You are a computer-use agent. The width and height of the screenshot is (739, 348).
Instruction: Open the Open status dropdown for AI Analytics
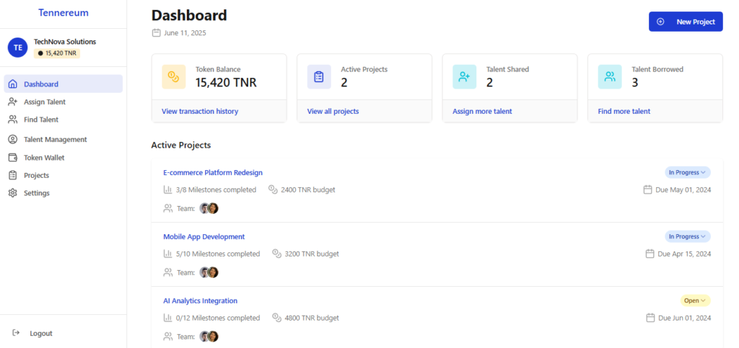695,300
